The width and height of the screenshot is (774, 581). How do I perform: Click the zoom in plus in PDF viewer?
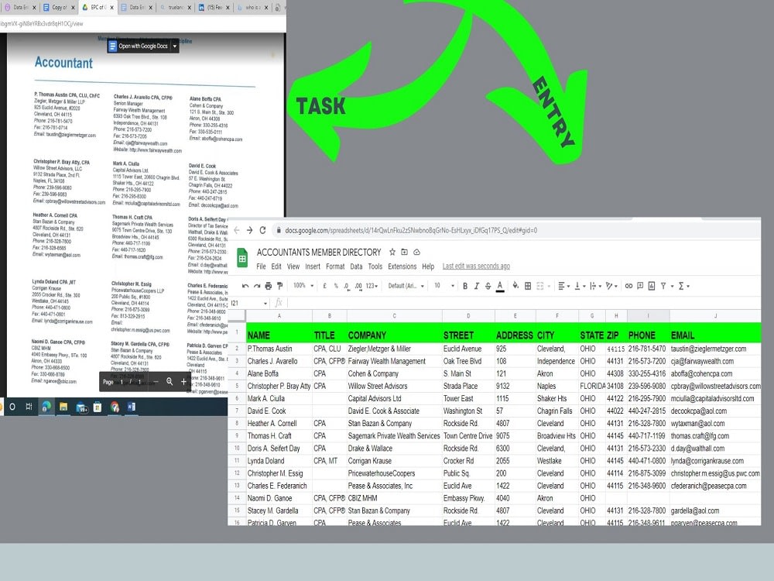click(183, 381)
